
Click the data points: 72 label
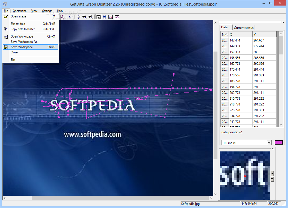[x=232, y=132]
